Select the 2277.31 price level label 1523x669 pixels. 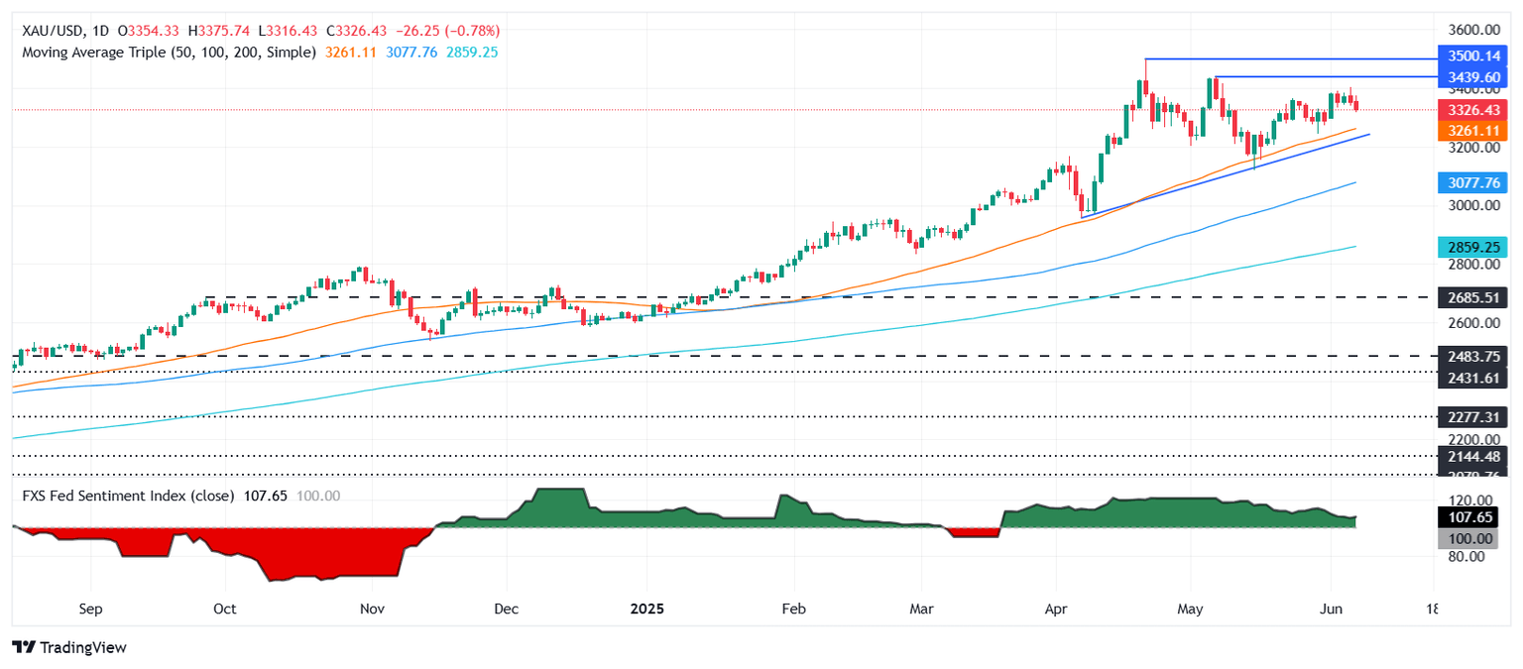1471,416
